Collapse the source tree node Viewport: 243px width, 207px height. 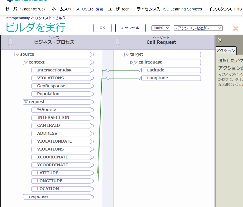[17, 54]
